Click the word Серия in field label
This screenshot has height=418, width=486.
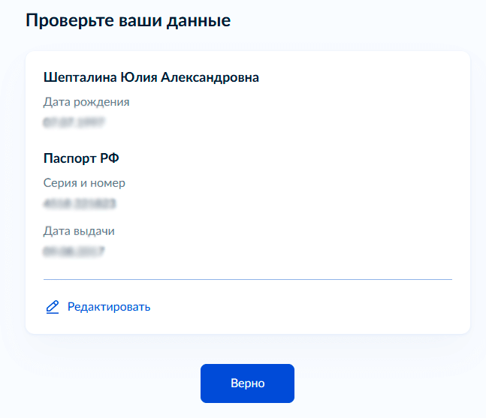[60, 183]
